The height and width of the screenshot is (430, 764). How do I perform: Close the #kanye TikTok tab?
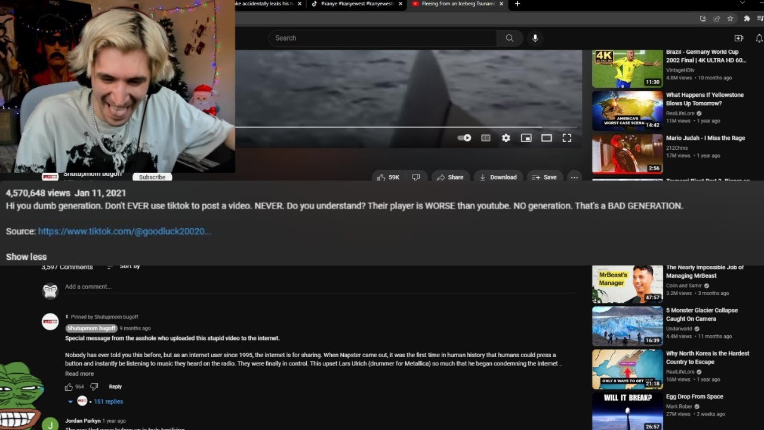point(401,4)
